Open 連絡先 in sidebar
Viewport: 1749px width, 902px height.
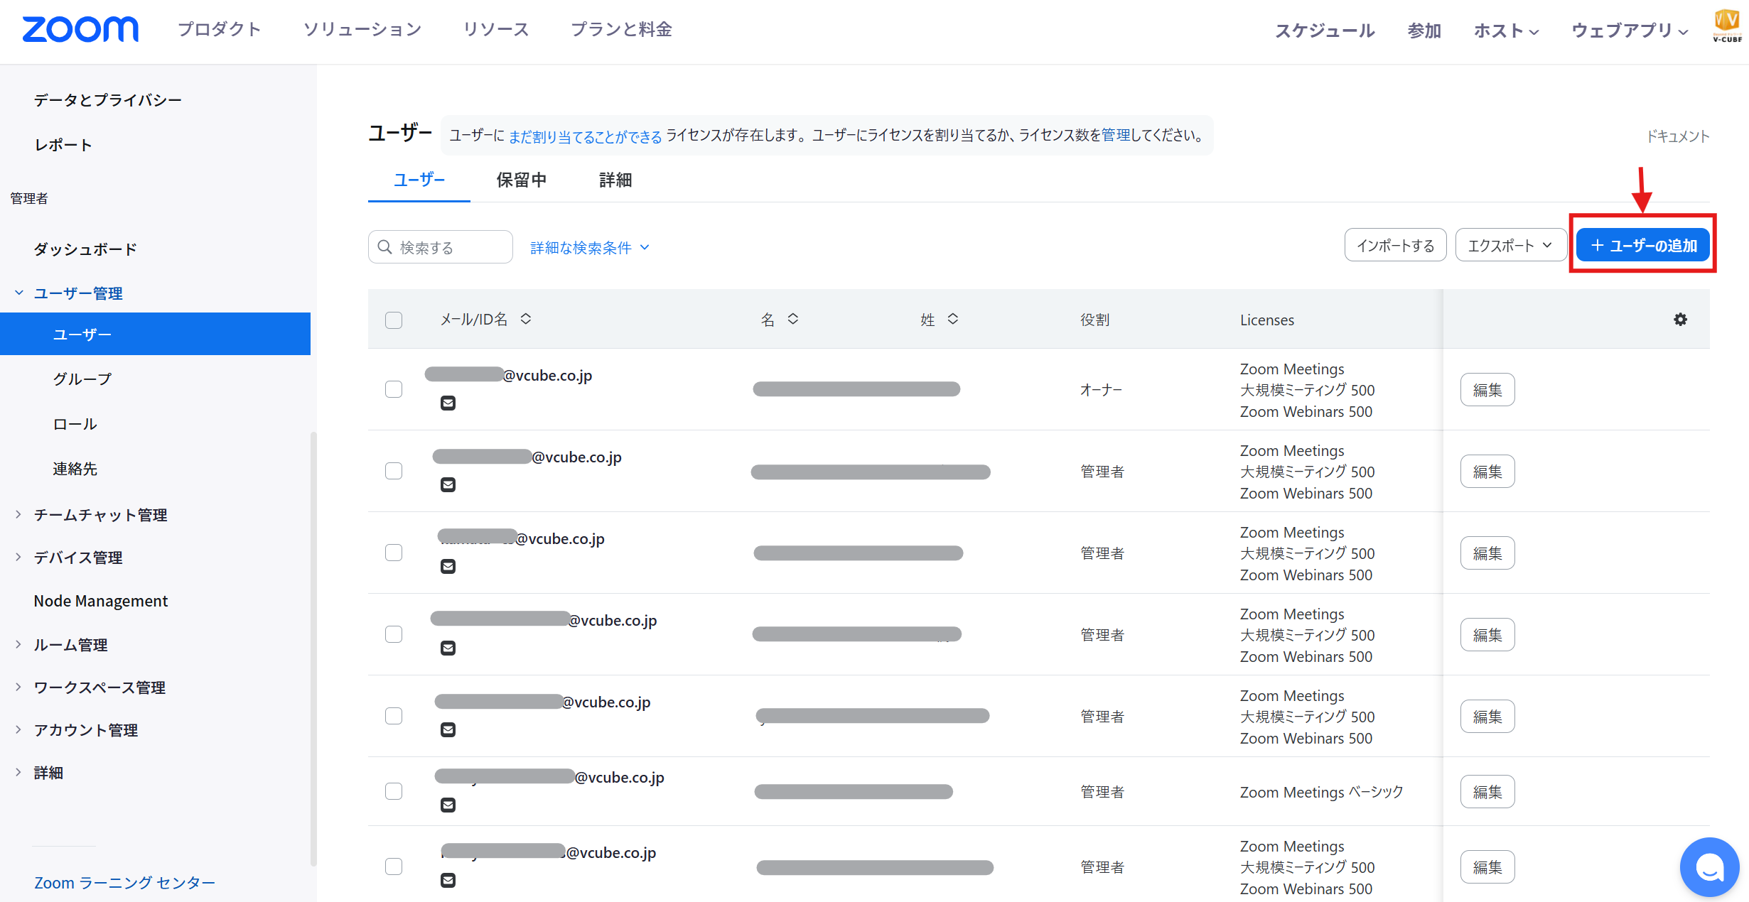click(75, 469)
